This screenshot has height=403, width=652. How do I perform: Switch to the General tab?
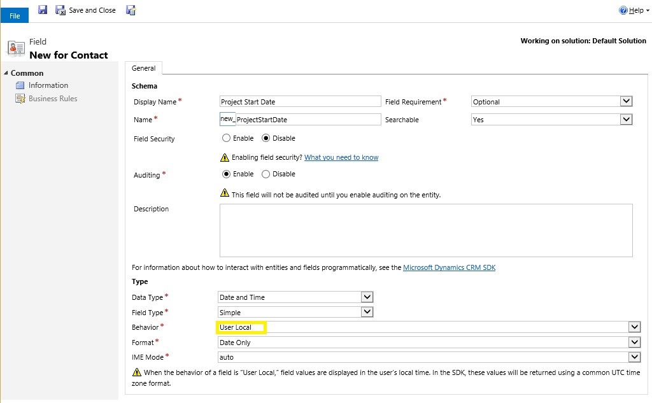pyautogui.click(x=143, y=68)
